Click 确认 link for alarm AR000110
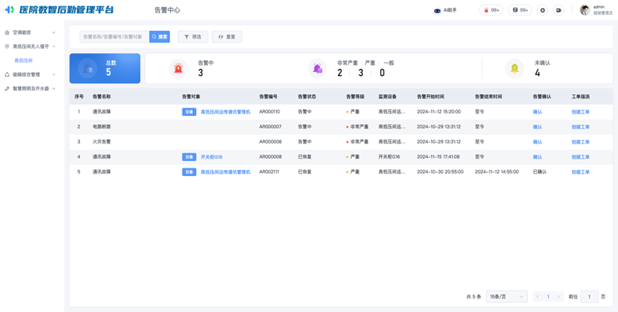This screenshot has height=312, width=618. (x=537, y=112)
